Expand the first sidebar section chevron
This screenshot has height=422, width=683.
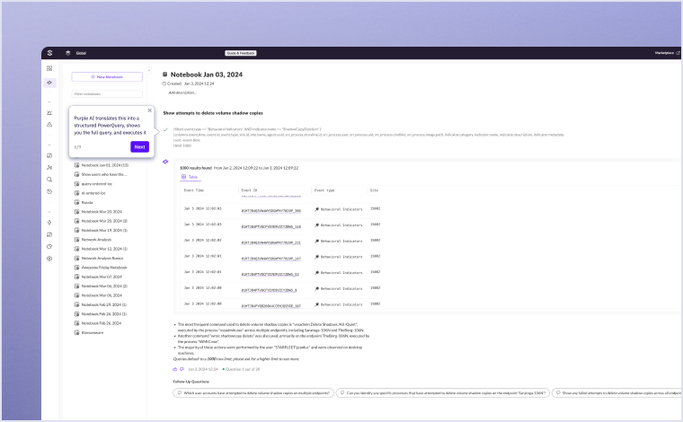50,102
